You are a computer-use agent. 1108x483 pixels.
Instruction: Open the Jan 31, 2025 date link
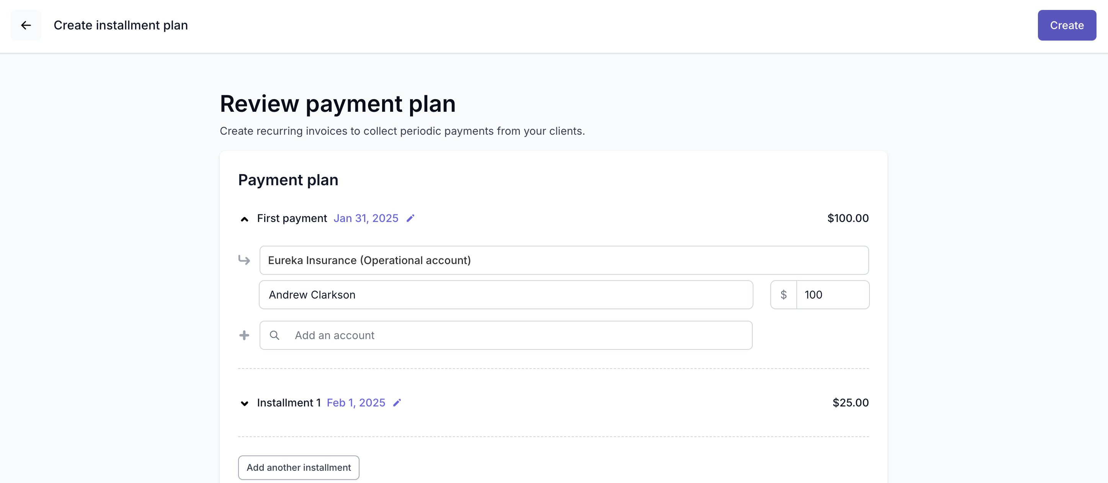[x=366, y=219]
